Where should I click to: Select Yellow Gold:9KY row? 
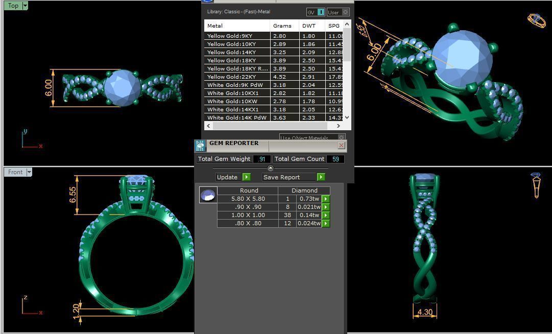tap(274, 36)
